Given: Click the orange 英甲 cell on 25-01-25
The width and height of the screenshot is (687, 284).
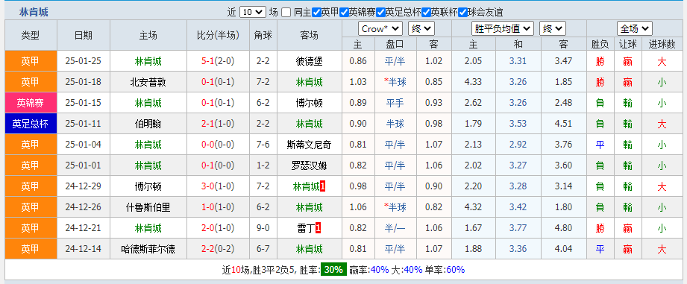Looking at the screenshot, I should click(x=31, y=61).
